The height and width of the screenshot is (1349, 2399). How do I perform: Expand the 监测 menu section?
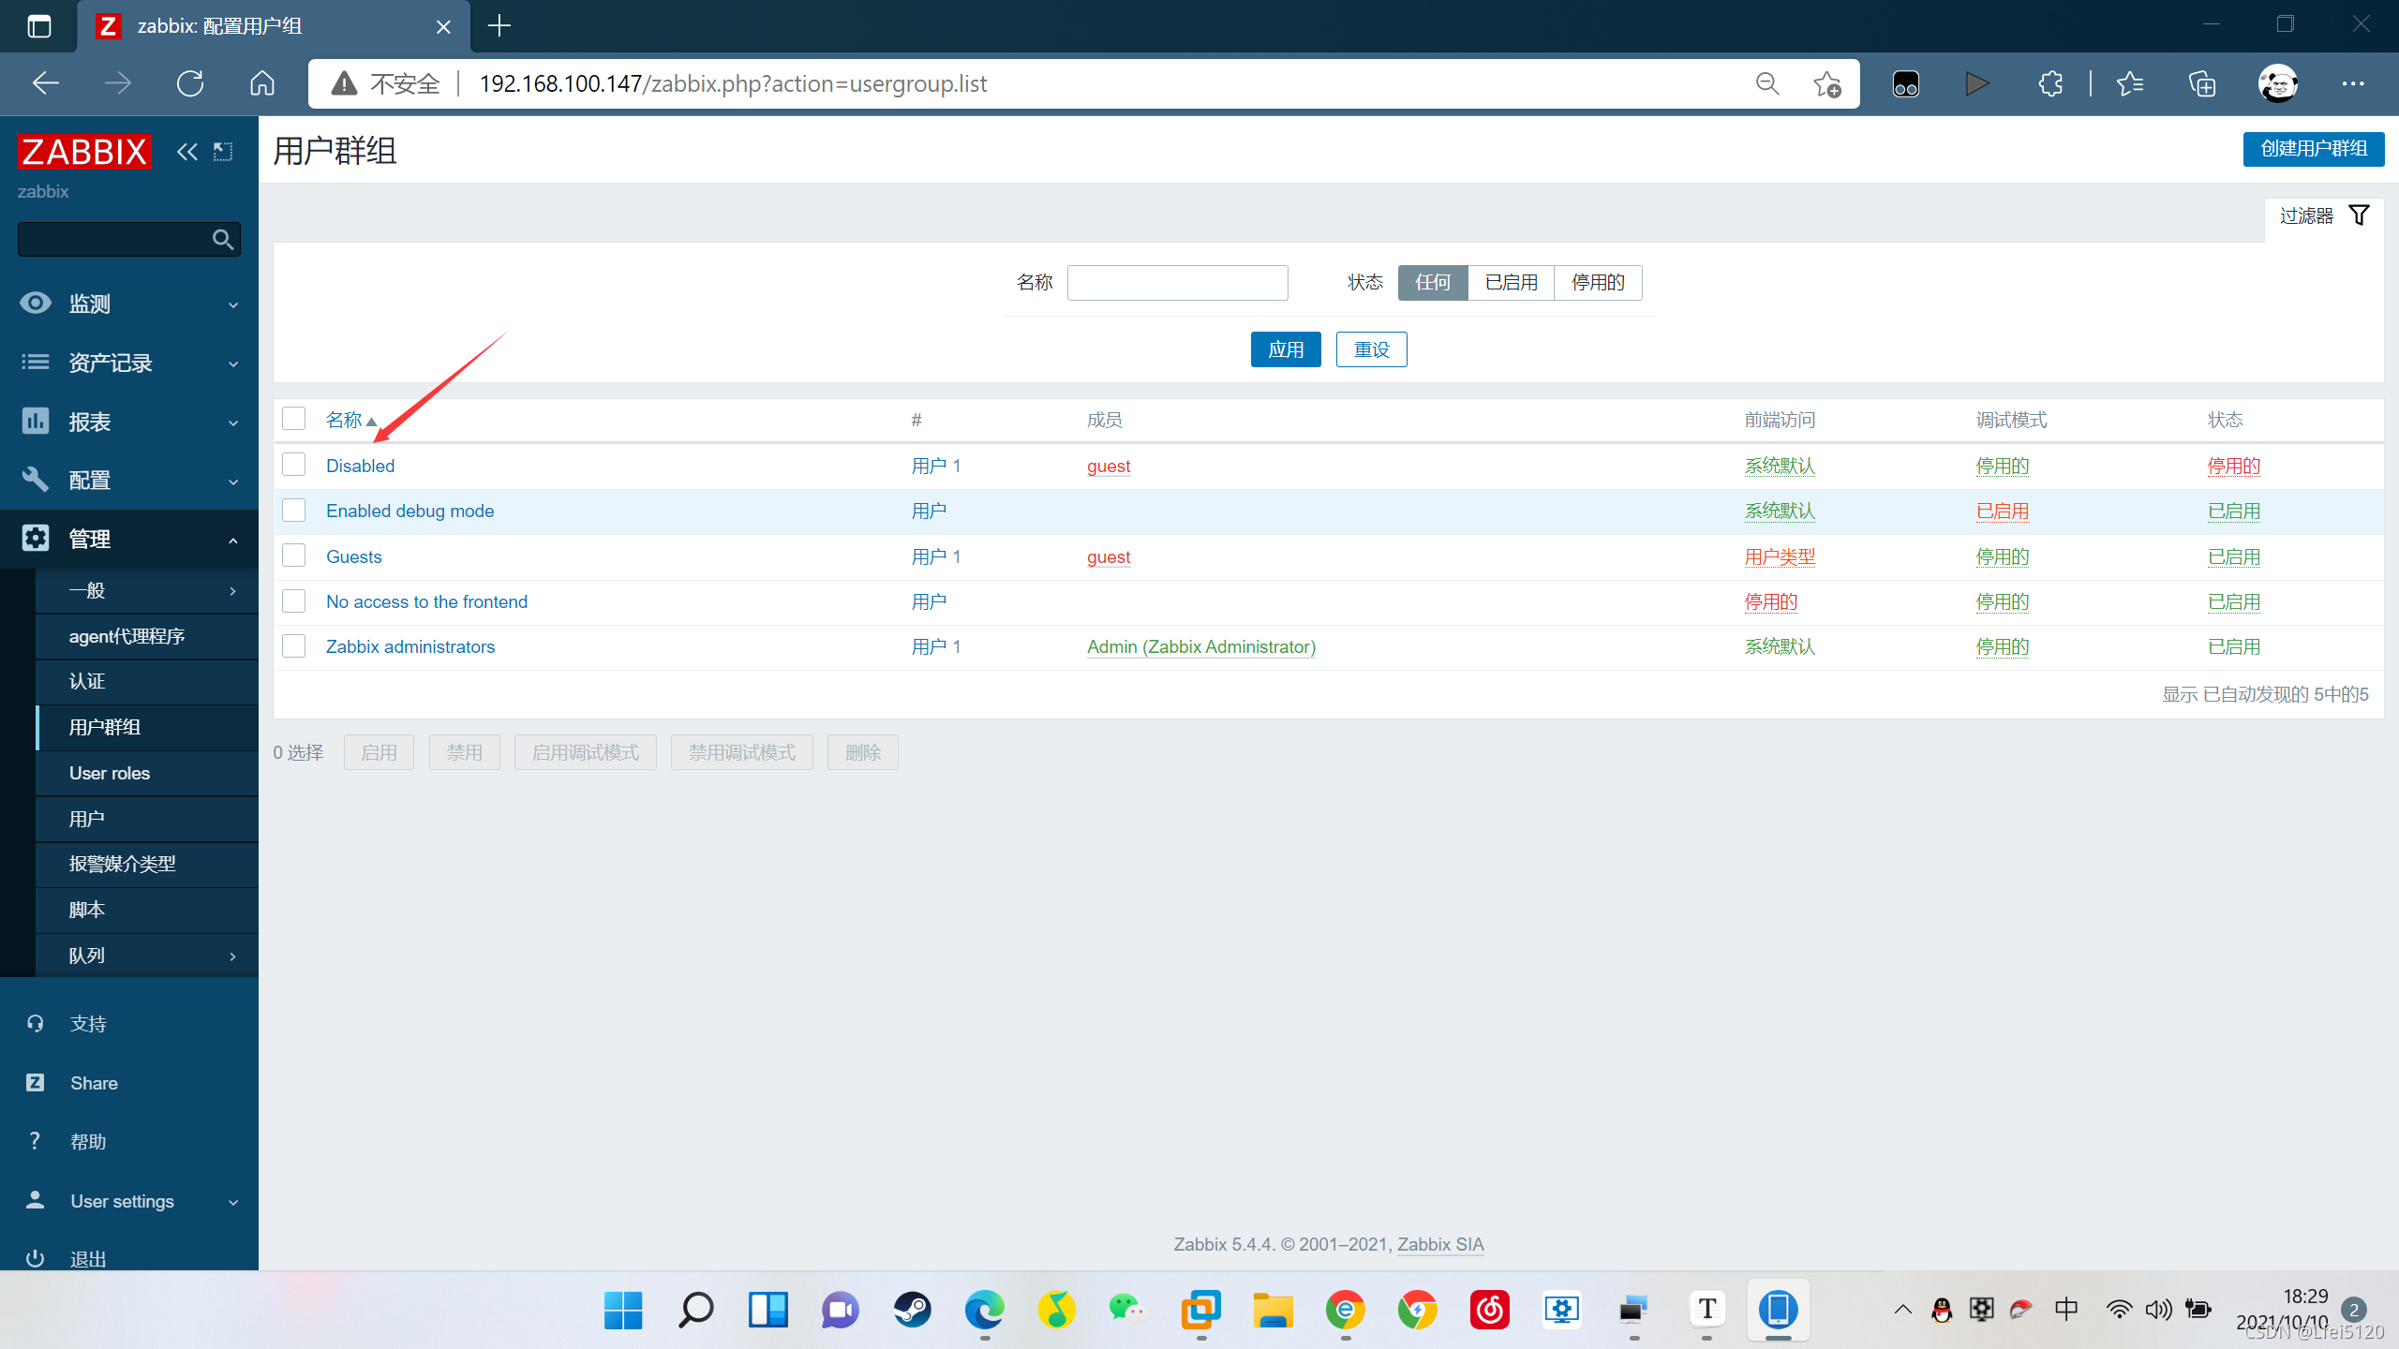coord(129,304)
